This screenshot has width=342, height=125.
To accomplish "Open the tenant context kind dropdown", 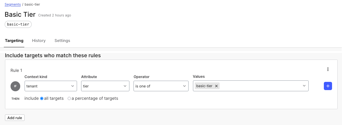I will click(x=51, y=86).
